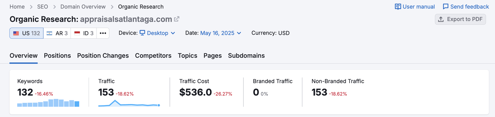
Task: Click the Home breadcrumb link
Action: [x=17, y=7]
